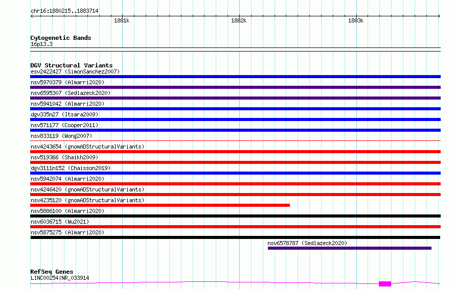Click the nsv6595307 (Sedlazeck2020) variant label

71,93
